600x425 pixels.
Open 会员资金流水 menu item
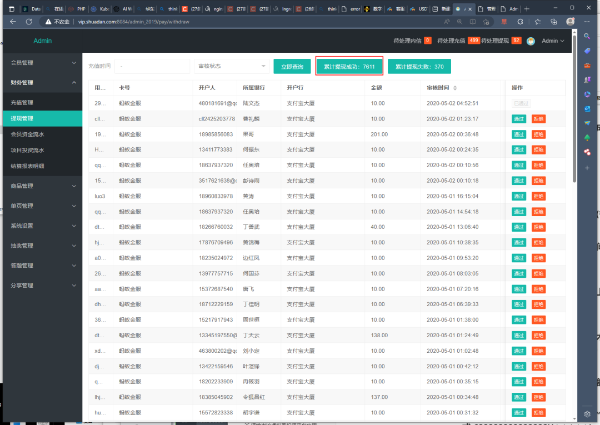pos(42,134)
